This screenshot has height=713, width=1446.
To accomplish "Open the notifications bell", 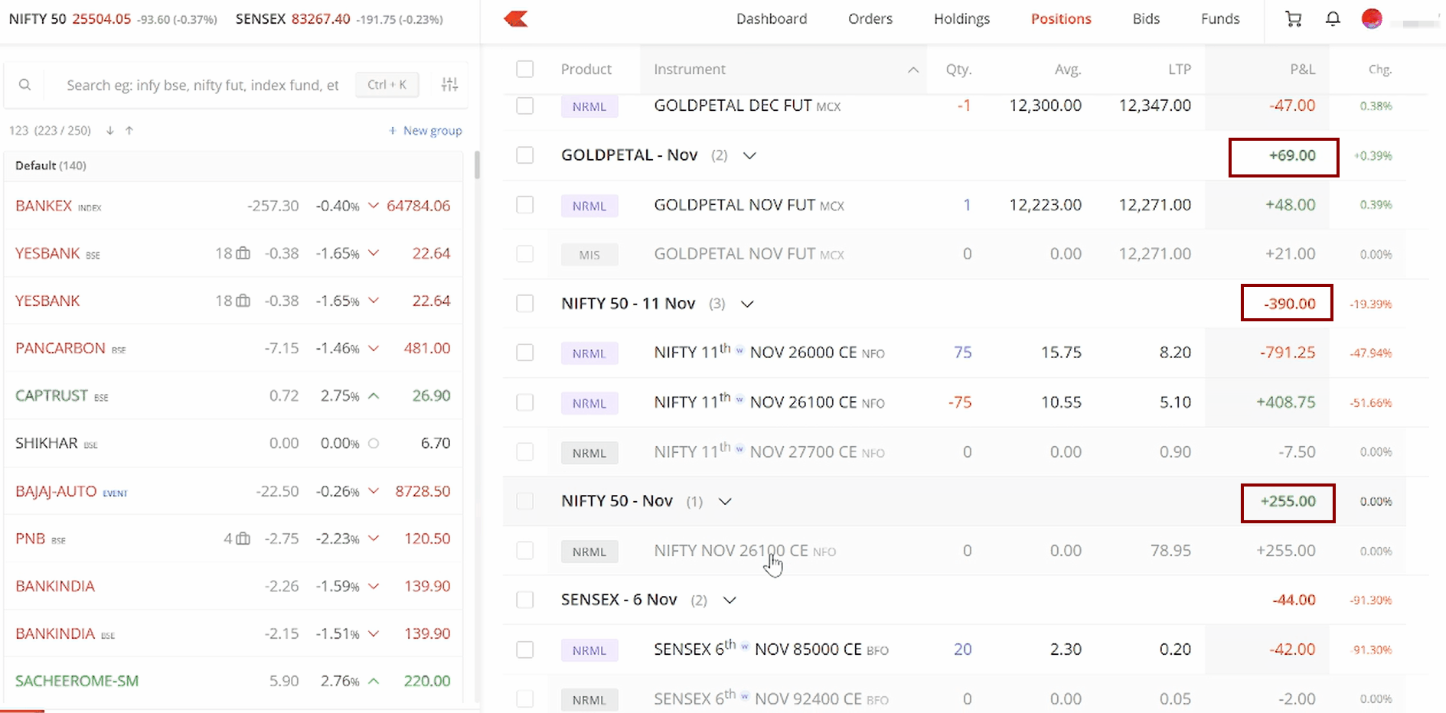I will click(1333, 19).
